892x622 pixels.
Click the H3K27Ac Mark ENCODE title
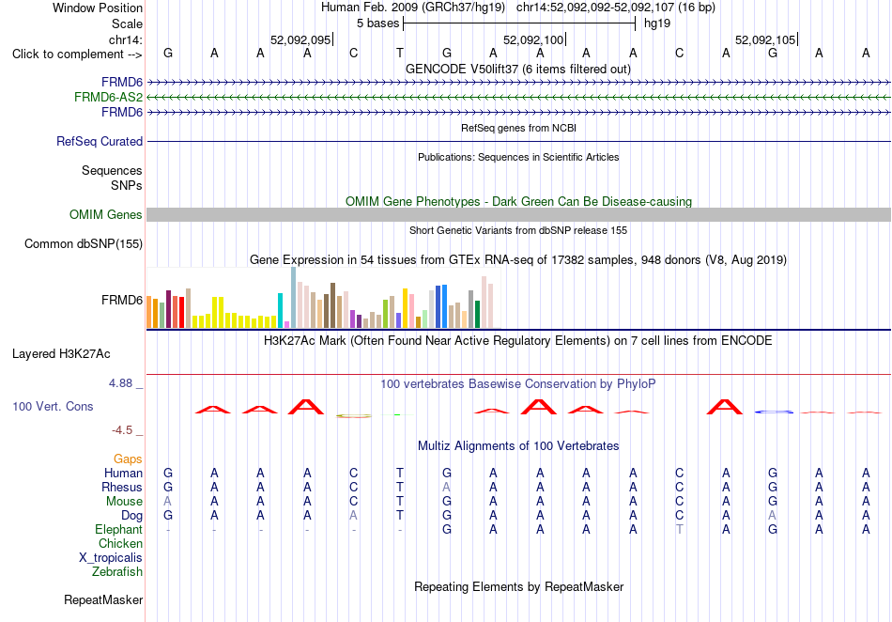518,341
